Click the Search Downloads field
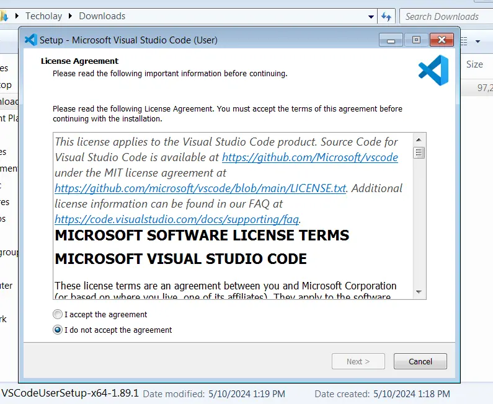The image size is (493, 404). pyautogui.click(x=446, y=16)
